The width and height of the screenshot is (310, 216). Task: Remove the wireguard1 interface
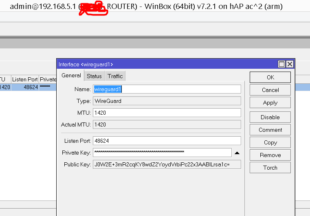pyautogui.click(x=270, y=155)
